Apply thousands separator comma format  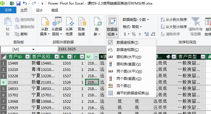pos(140,34)
